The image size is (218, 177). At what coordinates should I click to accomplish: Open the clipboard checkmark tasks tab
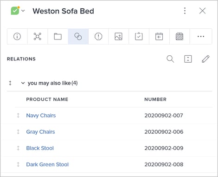[139, 37]
